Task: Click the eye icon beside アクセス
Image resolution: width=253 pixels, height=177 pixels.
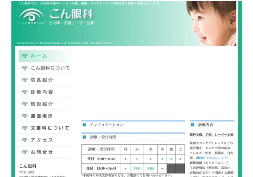Action: coord(24,140)
